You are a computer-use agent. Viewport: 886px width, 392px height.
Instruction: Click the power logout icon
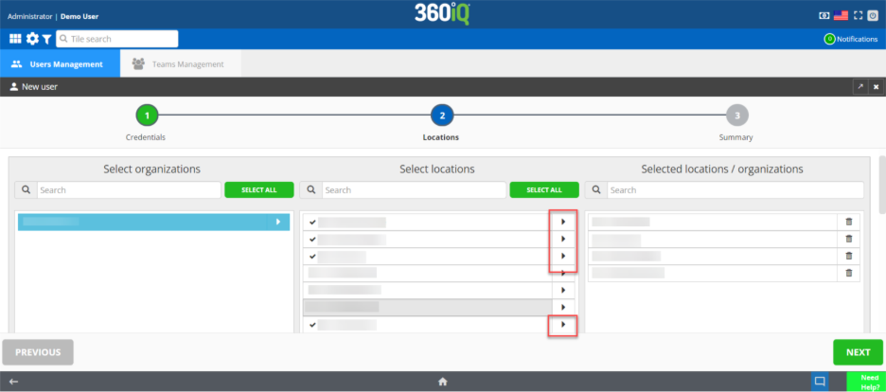[x=874, y=15]
